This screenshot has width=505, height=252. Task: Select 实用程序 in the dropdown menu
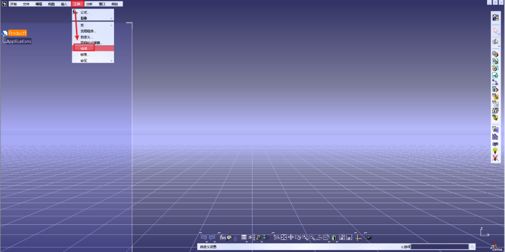[93, 31]
